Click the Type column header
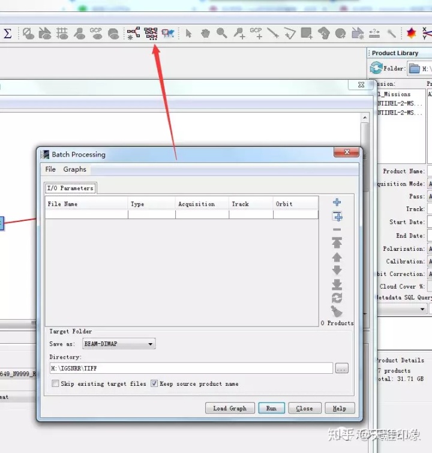This screenshot has height=453, width=432. pyautogui.click(x=152, y=204)
